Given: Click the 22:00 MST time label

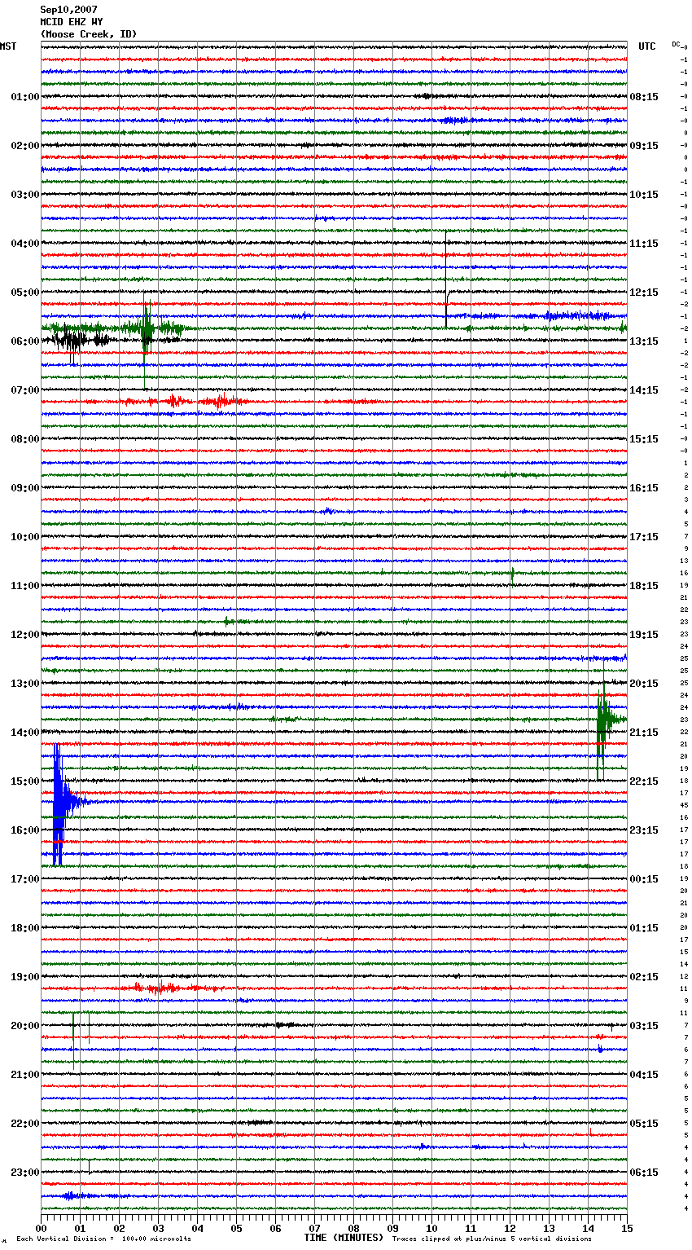Looking at the screenshot, I should (25, 1124).
